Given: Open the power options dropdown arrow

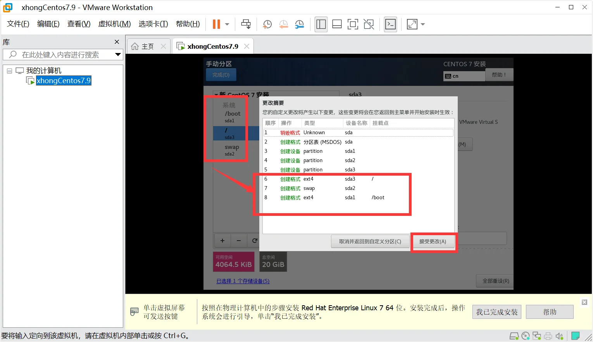Looking at the screenshot, I should [227, 24].
